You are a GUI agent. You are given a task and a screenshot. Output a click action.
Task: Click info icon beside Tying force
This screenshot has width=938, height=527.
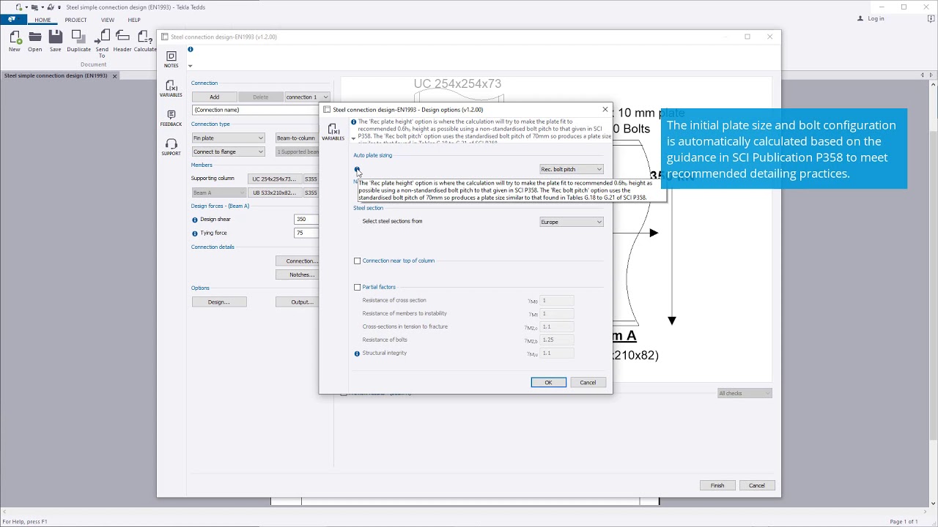[195, 233]
